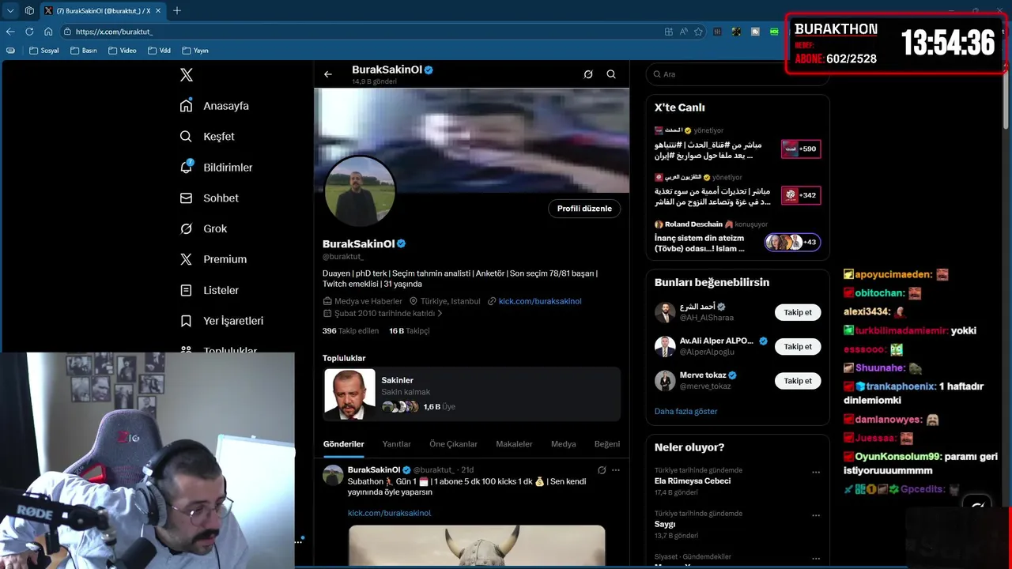
Task: Click the 16 B Takipçi count
Action: coord(409,331)
